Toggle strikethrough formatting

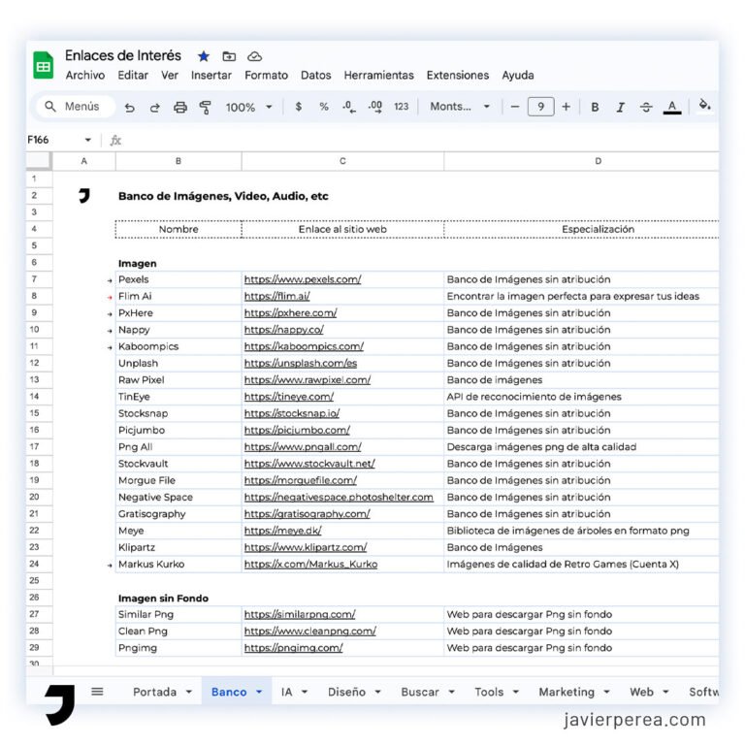(646, 108)
